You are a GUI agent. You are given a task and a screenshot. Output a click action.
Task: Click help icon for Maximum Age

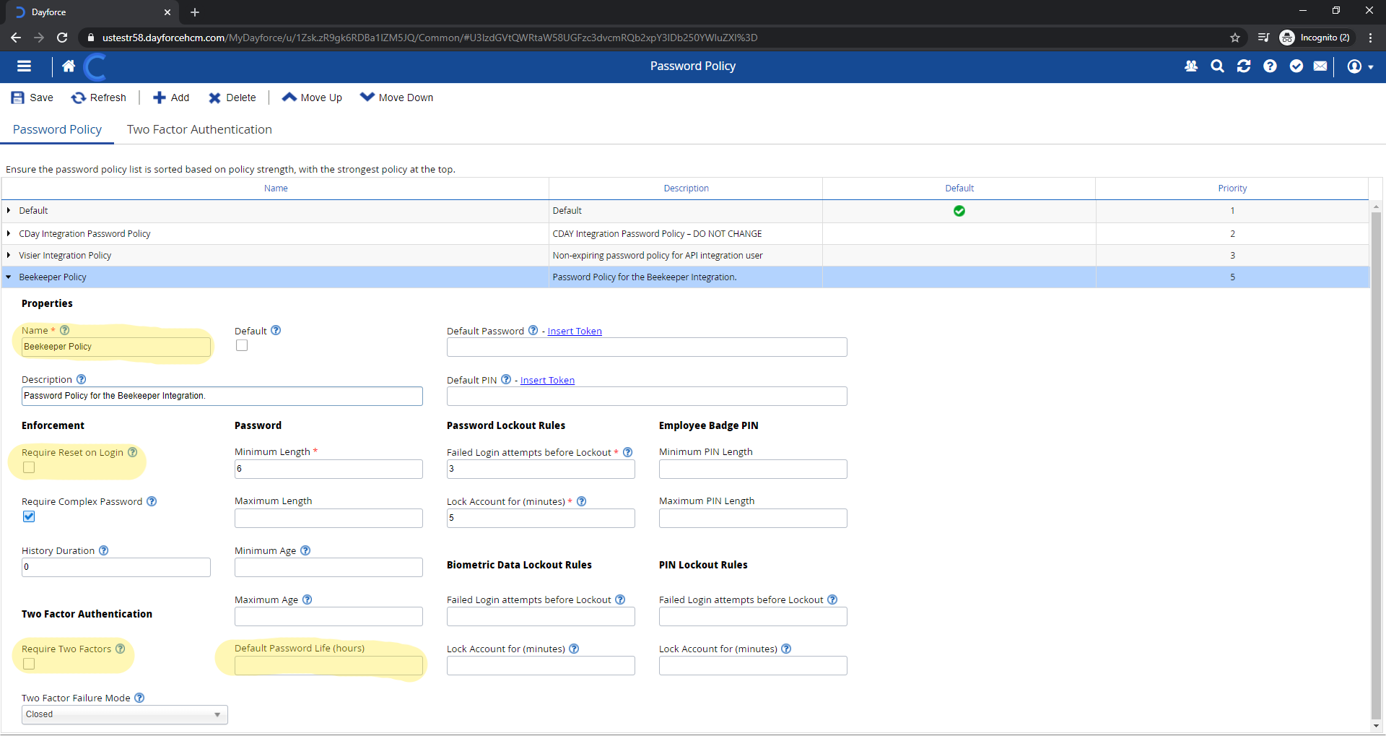308,599
